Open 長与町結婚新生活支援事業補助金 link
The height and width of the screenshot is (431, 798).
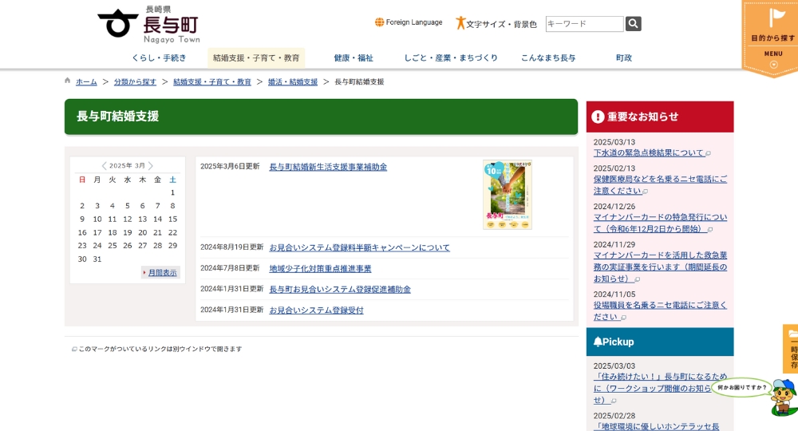(x=328, y=167)
